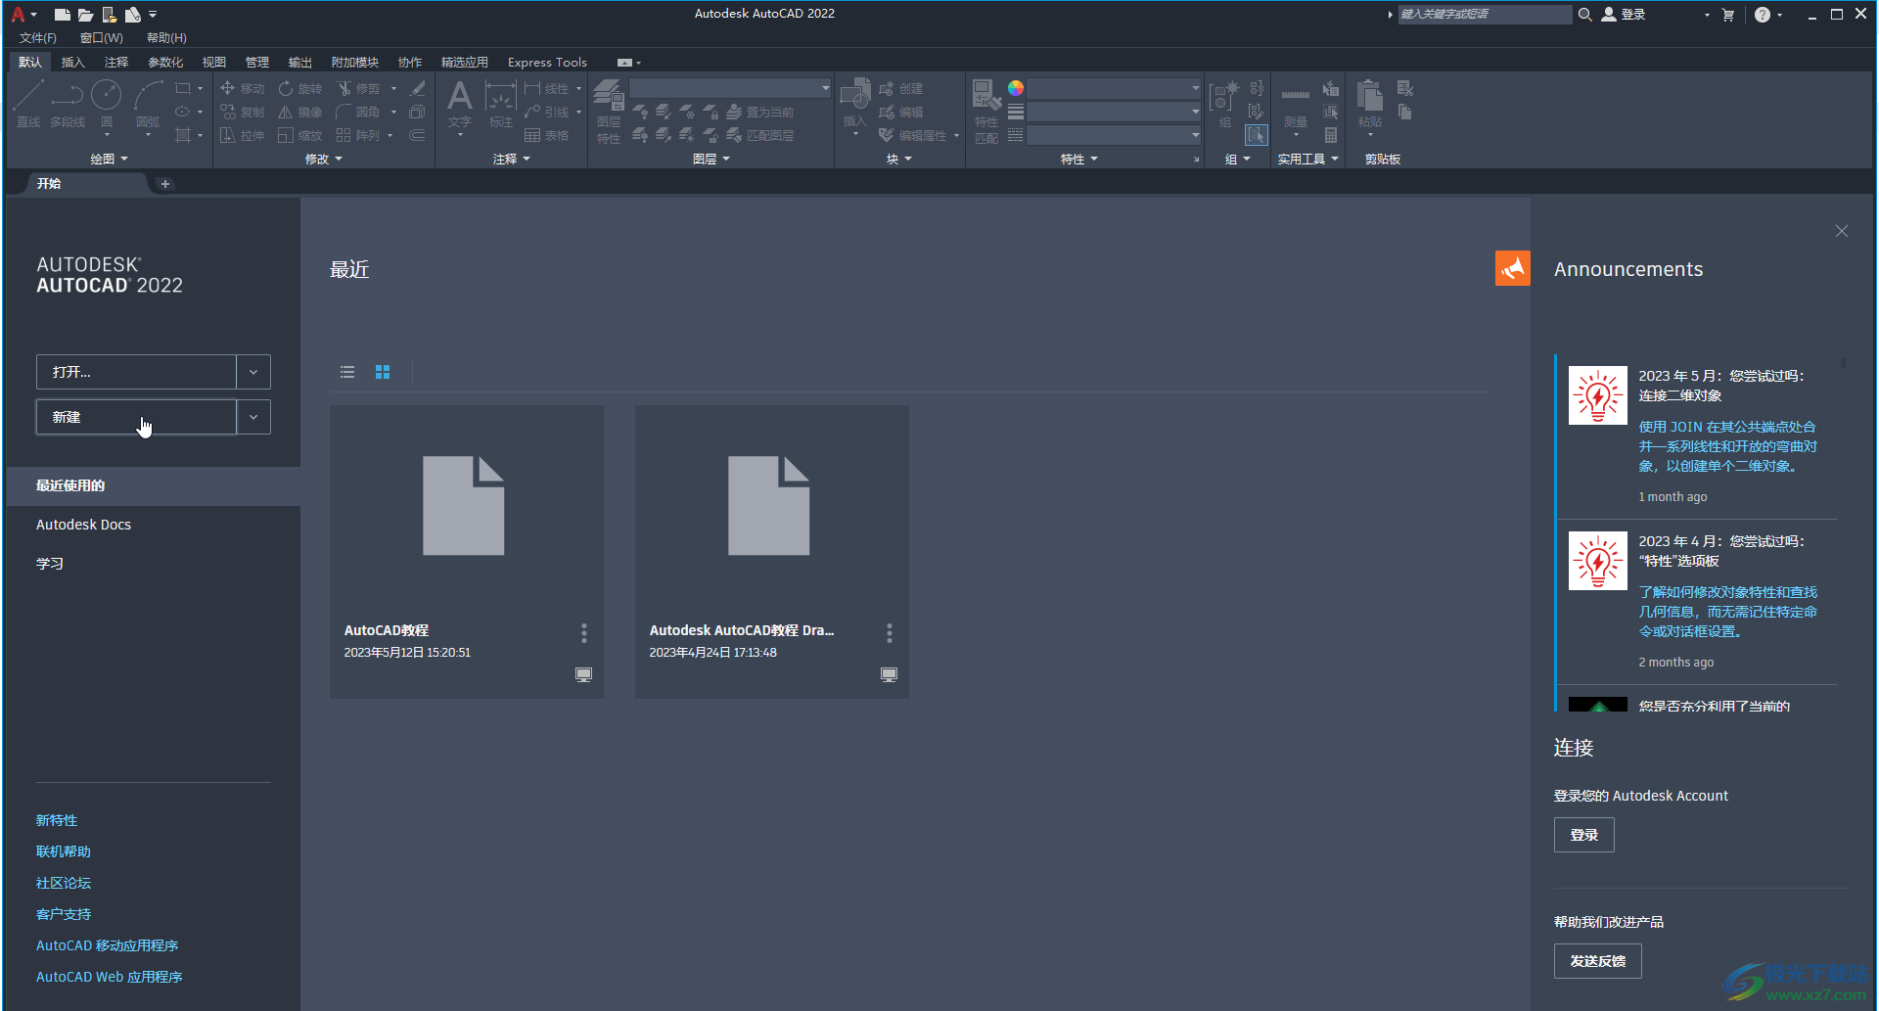Click the Copy (复制) tool
Screen dimensions: 1879x1011
pyautogui.click(x=243, y=112)
